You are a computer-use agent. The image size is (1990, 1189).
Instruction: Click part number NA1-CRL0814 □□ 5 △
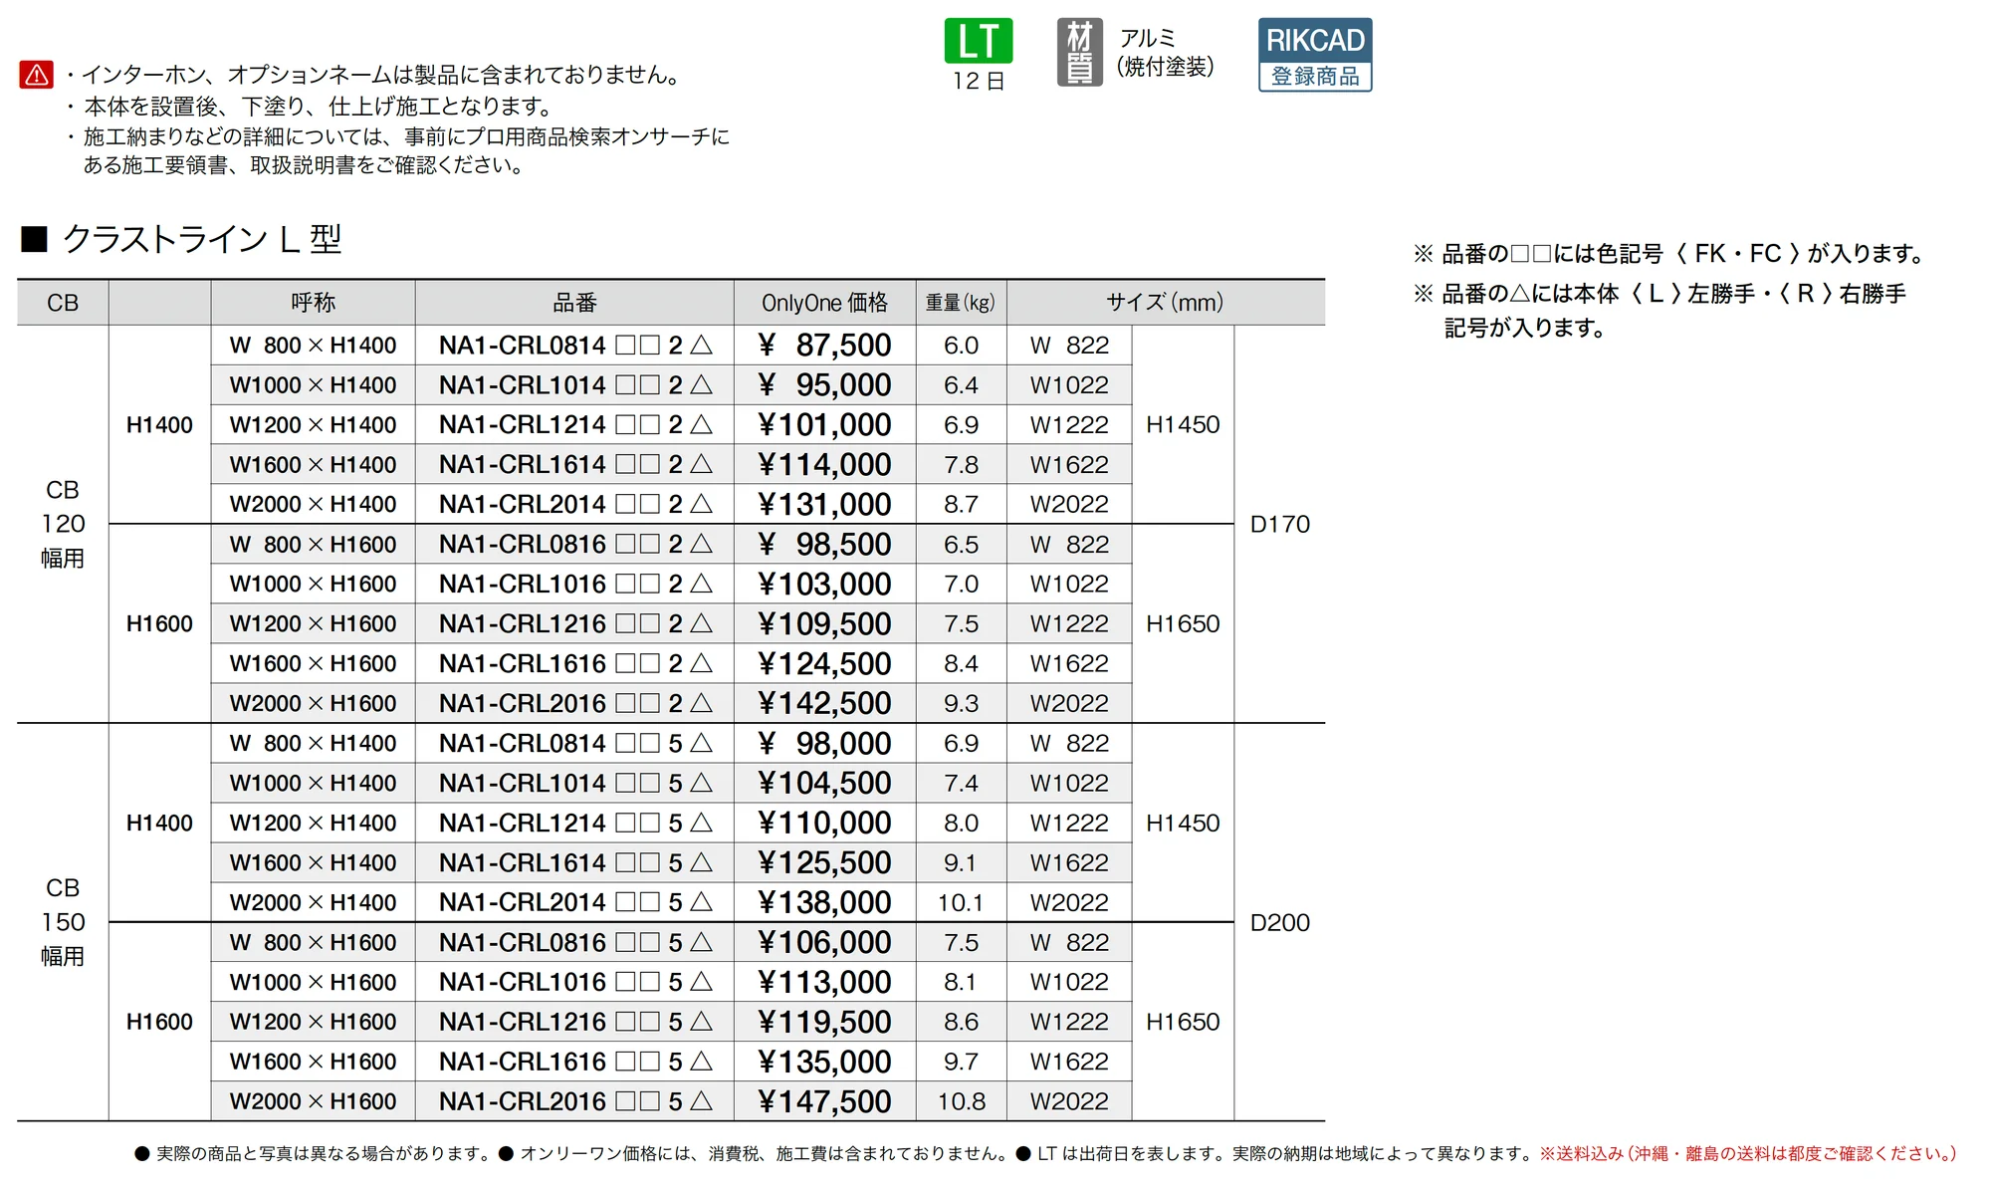pyautogui.click(x=575, y=744)
